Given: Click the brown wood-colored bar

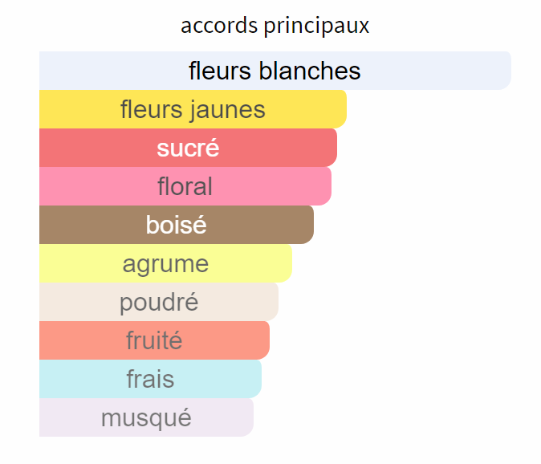Looking at the screenshot, I should [x=177, y=225].
